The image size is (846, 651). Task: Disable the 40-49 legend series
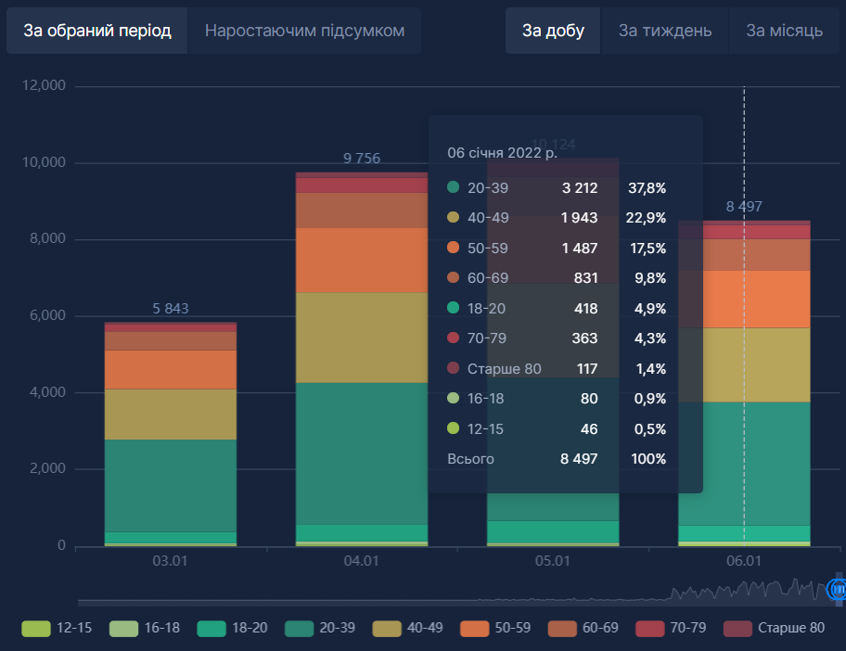tap(408, 629)
